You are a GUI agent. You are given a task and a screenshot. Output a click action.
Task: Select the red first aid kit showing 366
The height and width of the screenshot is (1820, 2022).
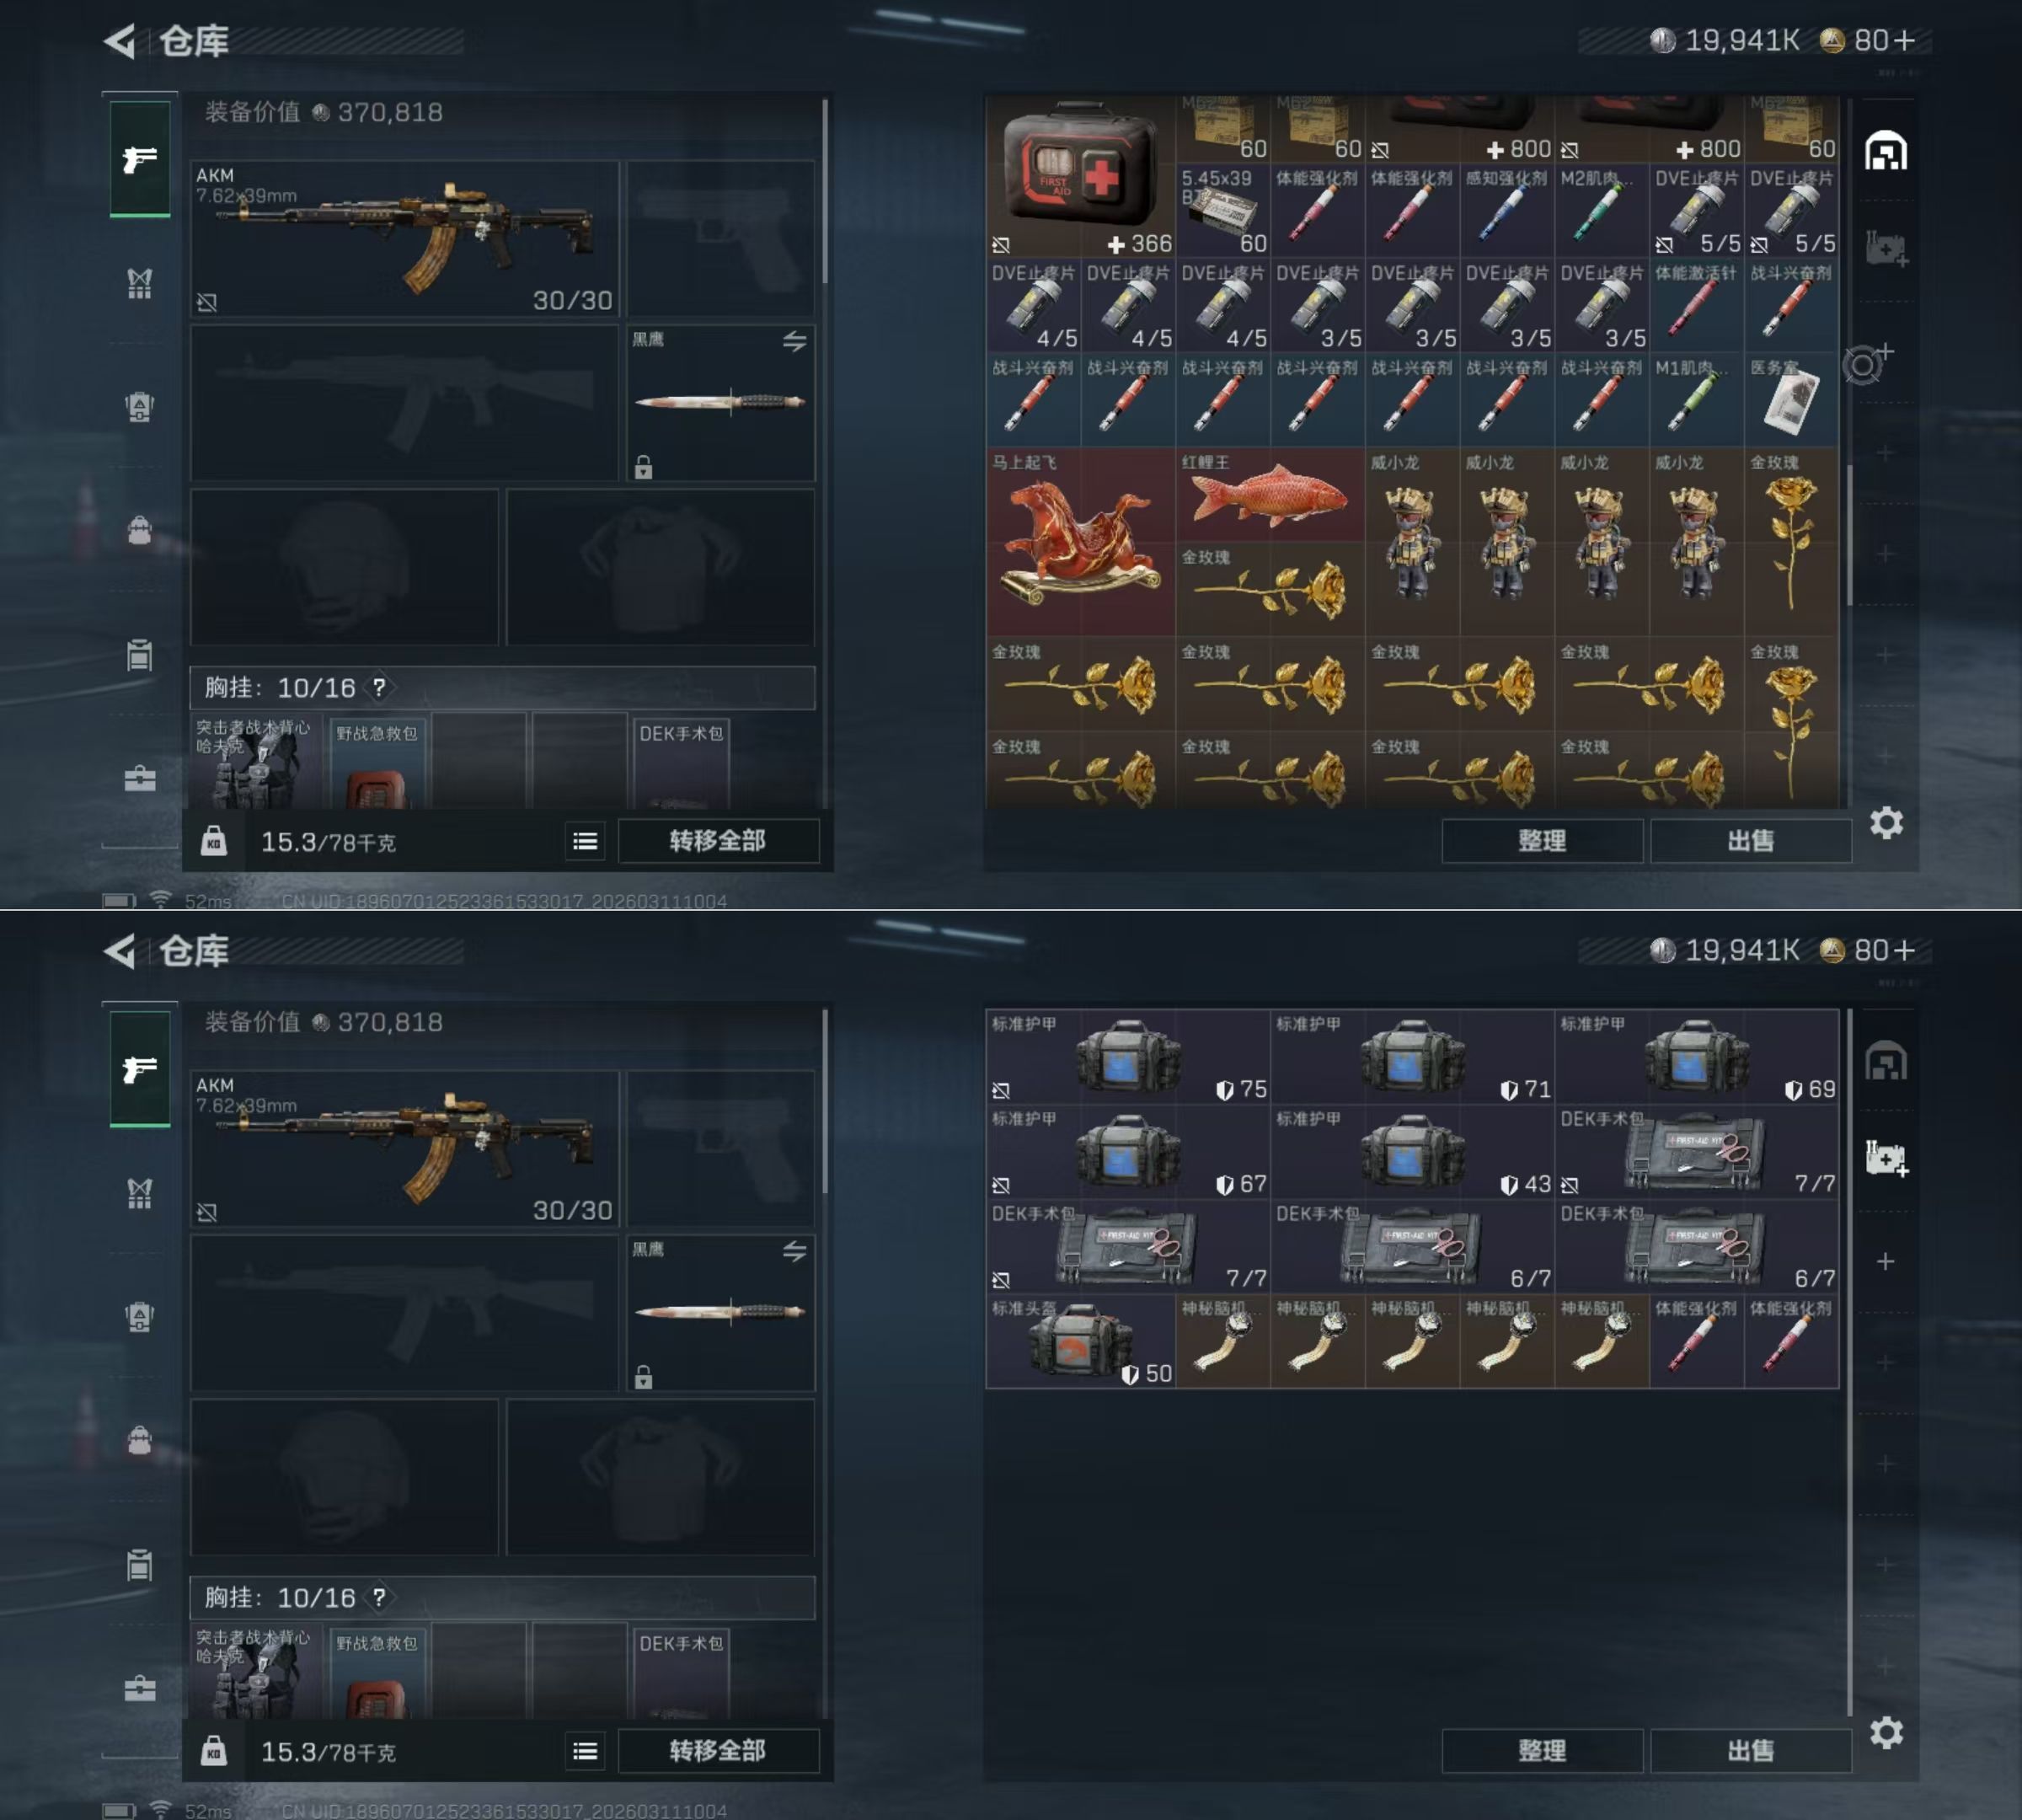(x=1080, y=176)
